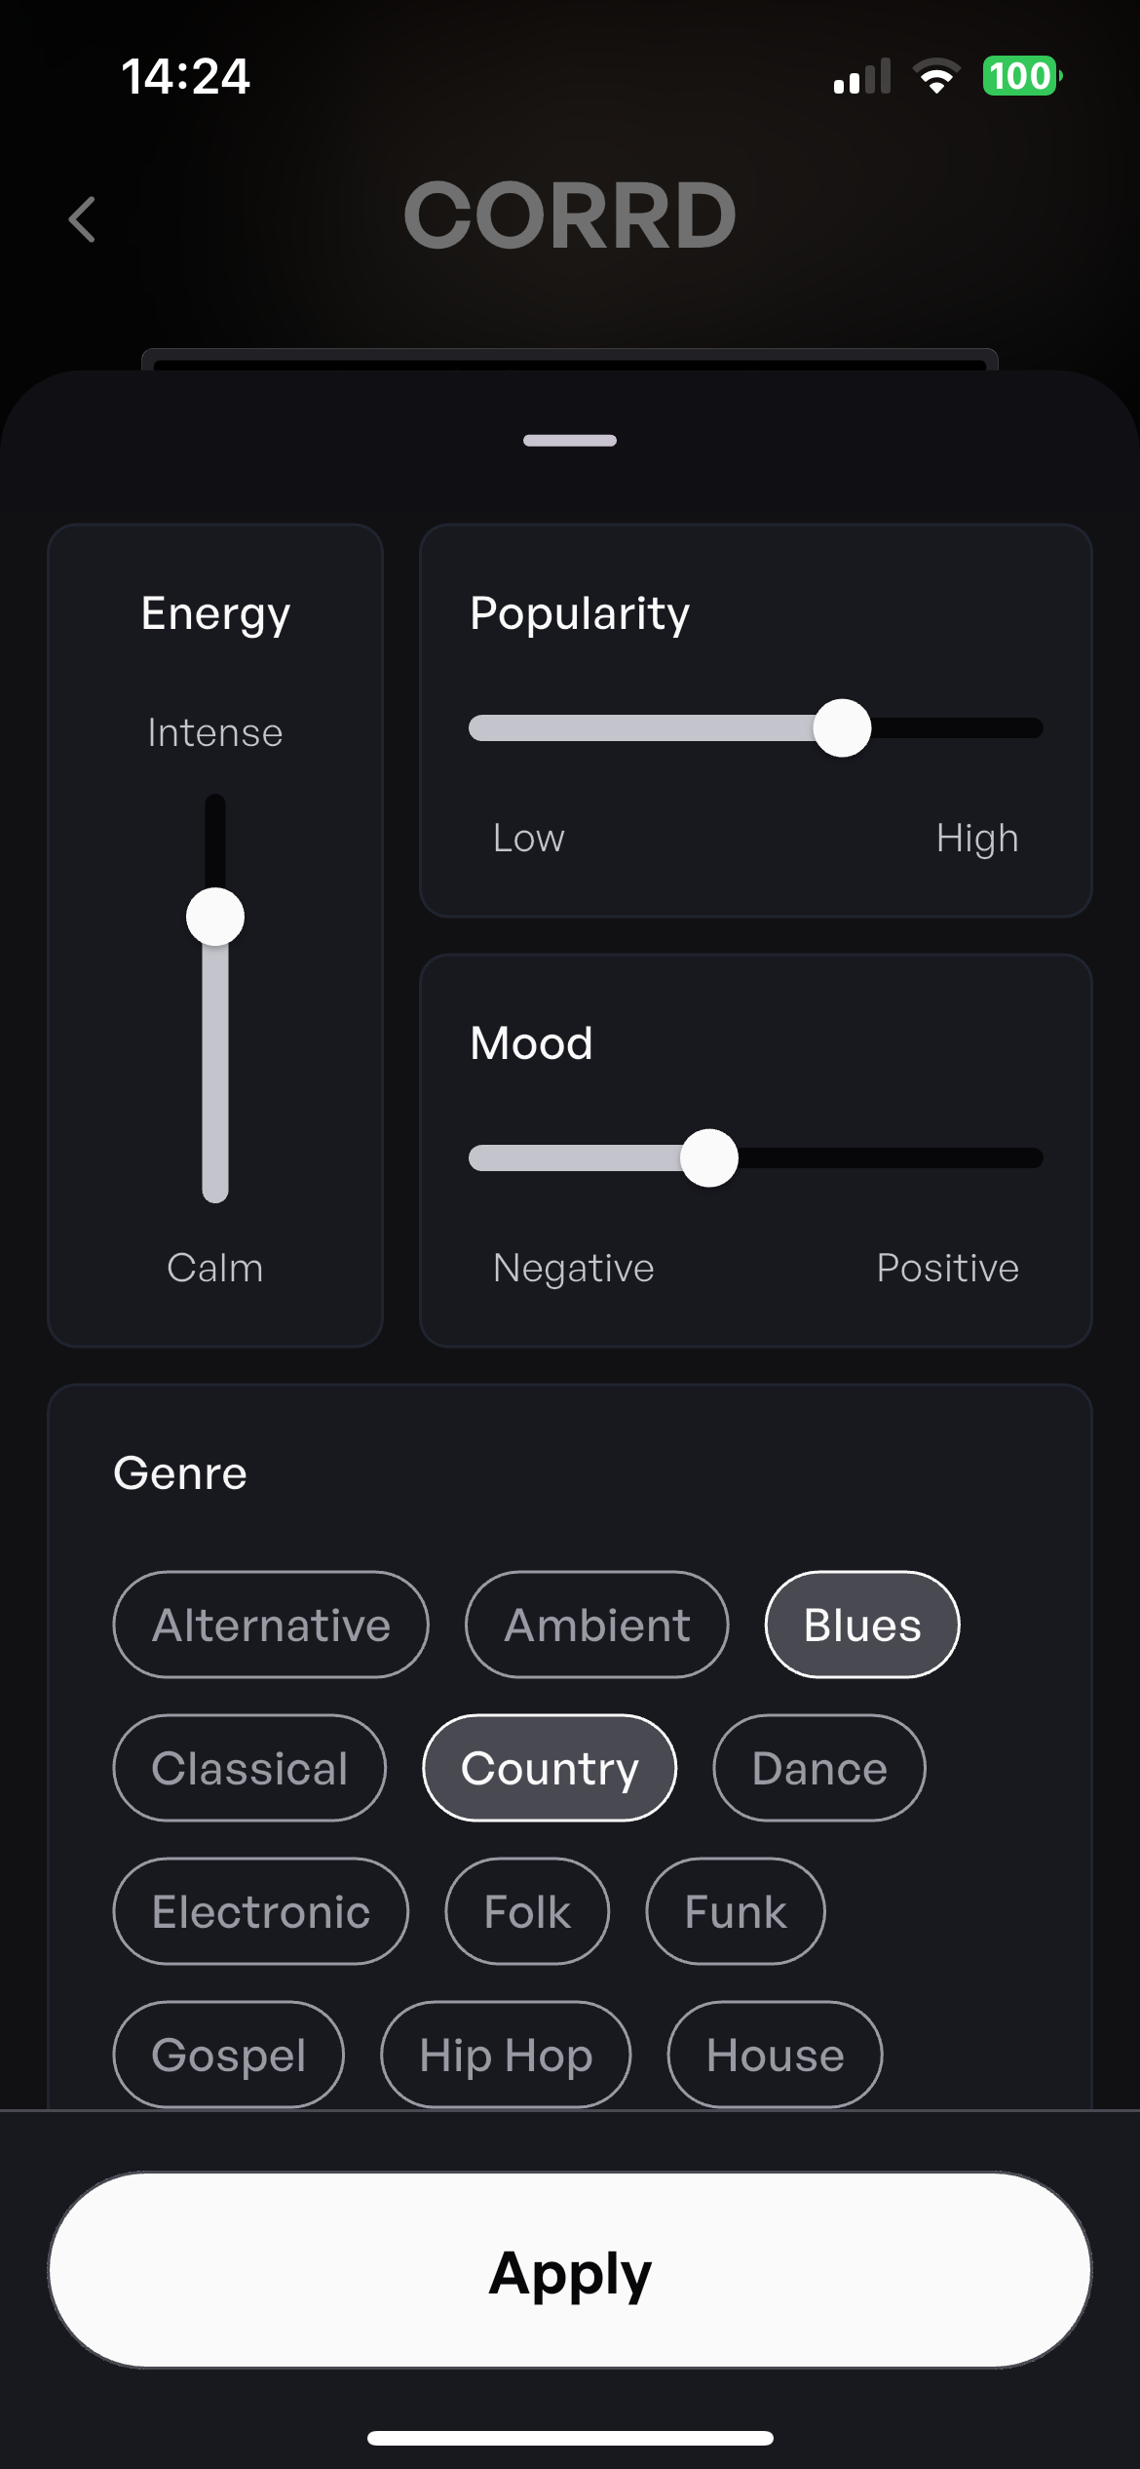
Task: Tap the Wi-Fi status icon
Action: (936, 76)
